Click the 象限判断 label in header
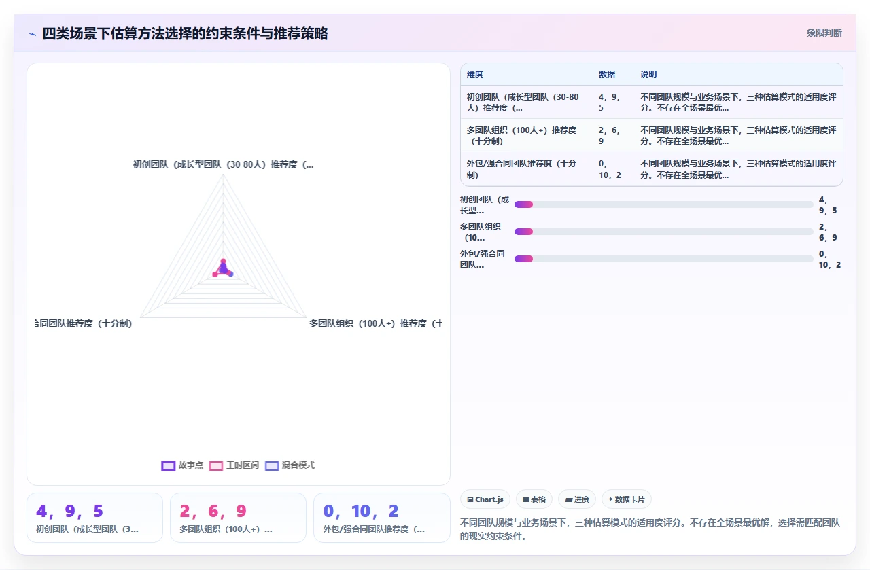The height and width of the screenshot is (570, 870). pos(824,33)
